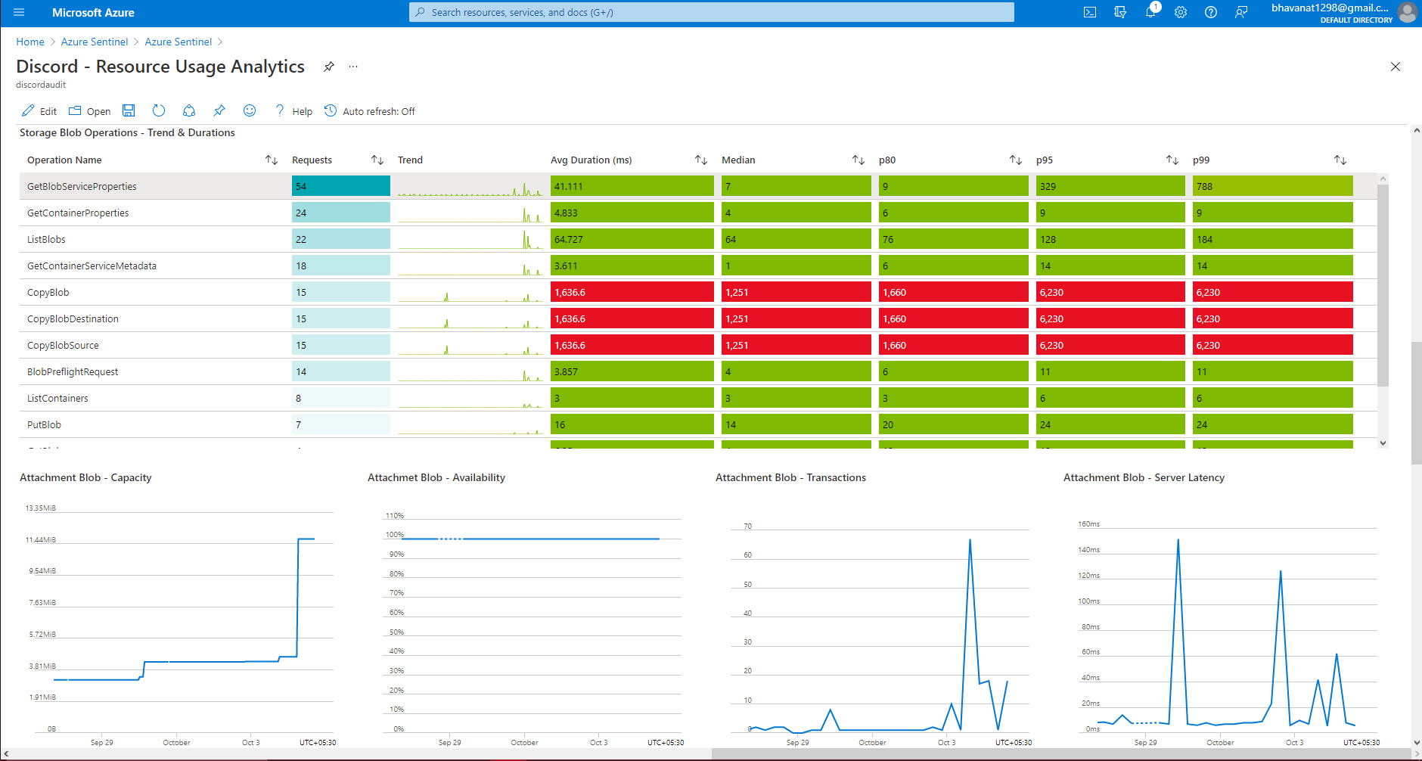Refresh the workbook with circular arrow icon
The height and width of the screenshot is (761, 1422).
click(x=159, y=110)
